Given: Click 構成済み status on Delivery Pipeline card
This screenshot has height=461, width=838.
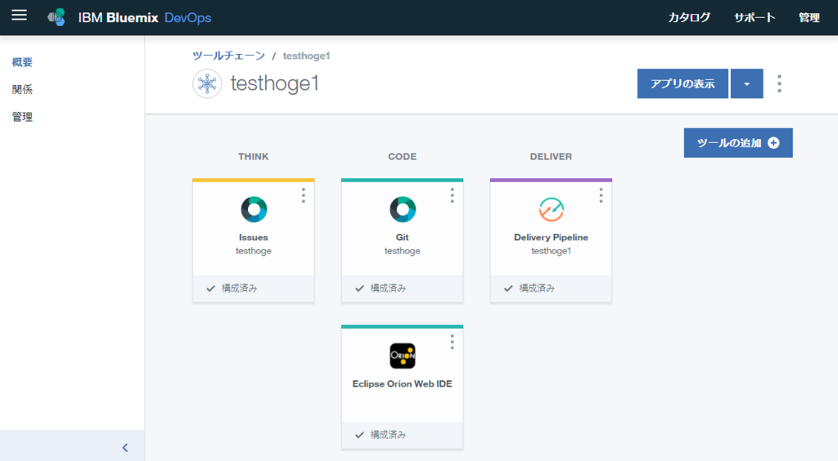Looking at the screenshot, I should coord(537,288).
